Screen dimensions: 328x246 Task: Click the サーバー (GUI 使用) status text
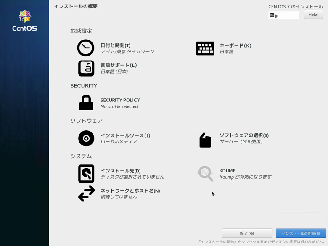click(x=241, y=141)
